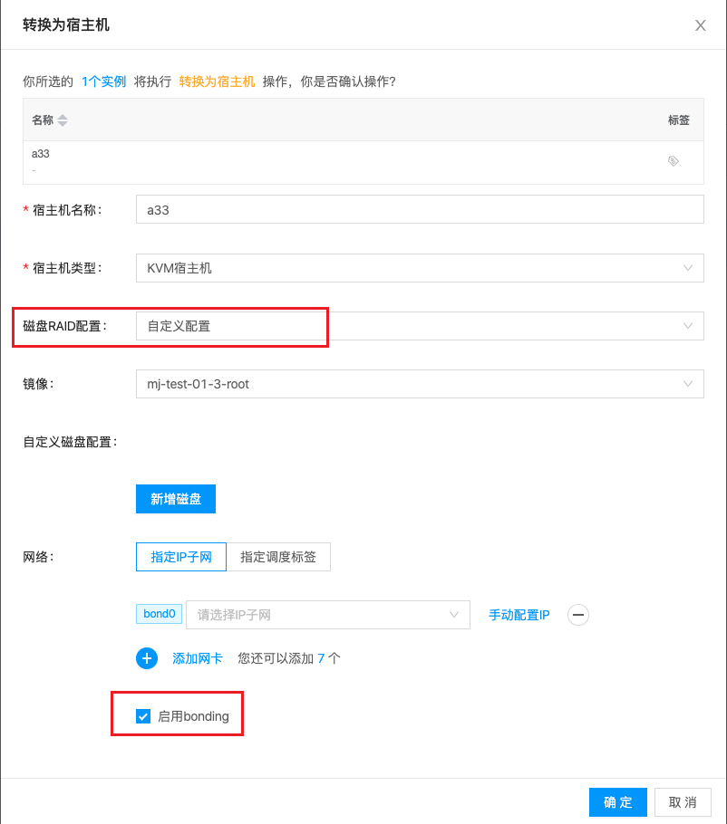Remove bond0 with the minus icon
This screenshot has width=727, height=824.
coord(577,615)
